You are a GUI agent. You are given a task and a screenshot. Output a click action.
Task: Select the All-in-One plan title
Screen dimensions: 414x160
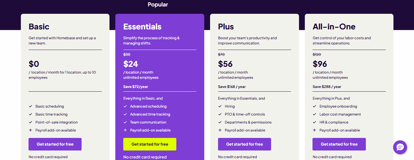pyautogui.click(x=334, y=27)
